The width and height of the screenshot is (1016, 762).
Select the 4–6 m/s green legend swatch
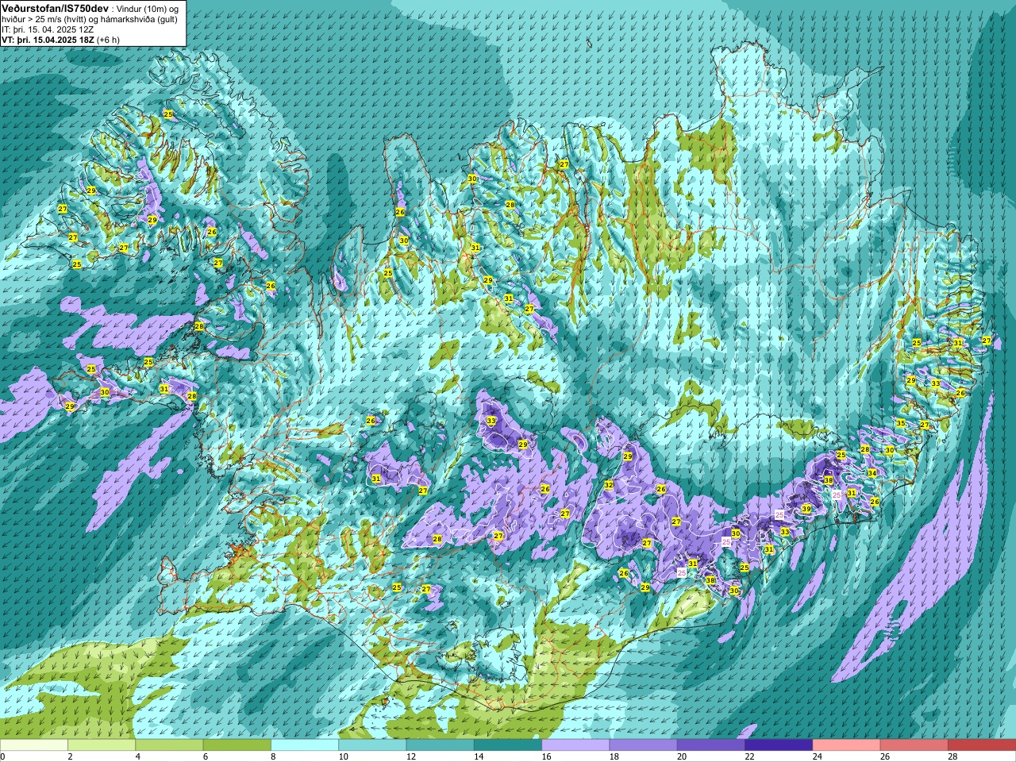pyautogui.click(x=169, y=745)
